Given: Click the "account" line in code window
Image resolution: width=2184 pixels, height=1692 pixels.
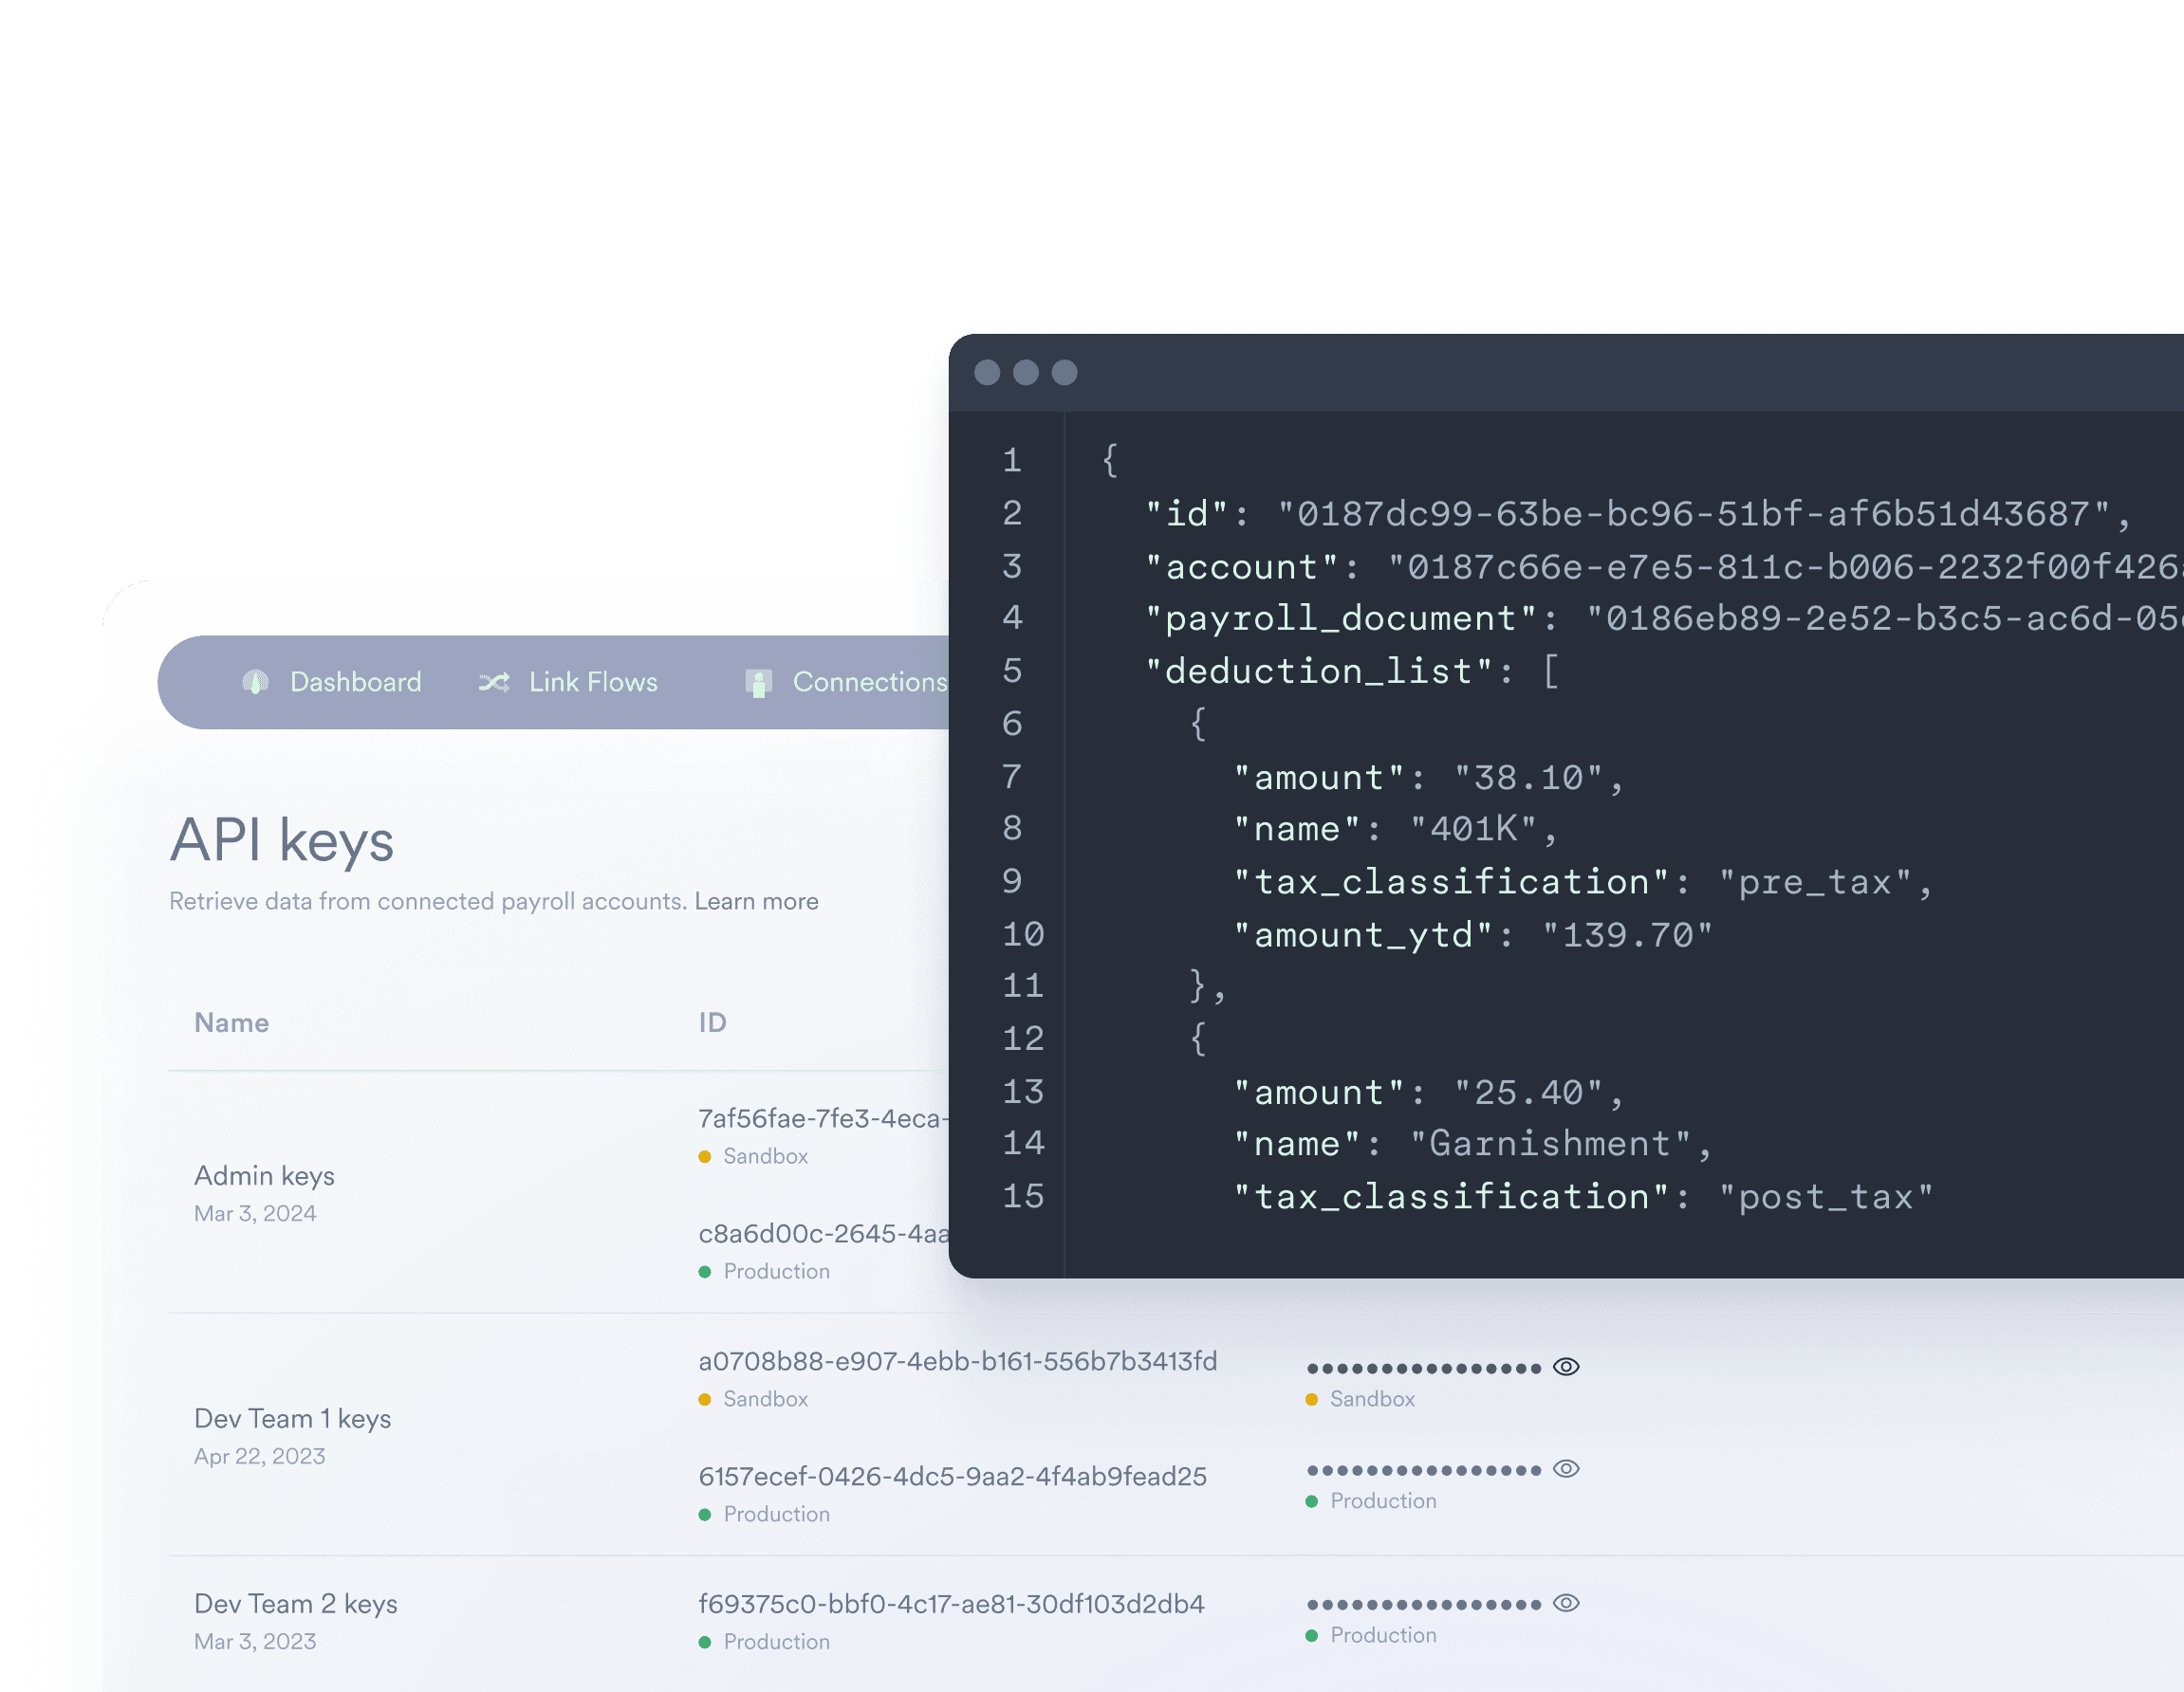Looking at the screenshot, I should 1664,566.
